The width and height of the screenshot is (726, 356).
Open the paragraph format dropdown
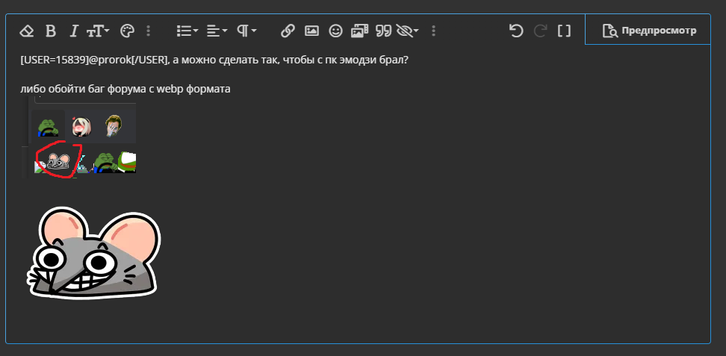(246, 31)
